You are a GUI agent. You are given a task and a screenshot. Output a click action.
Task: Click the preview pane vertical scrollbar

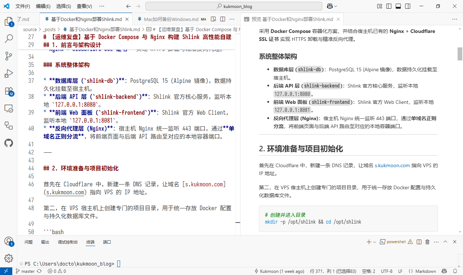tap(460, 54)
